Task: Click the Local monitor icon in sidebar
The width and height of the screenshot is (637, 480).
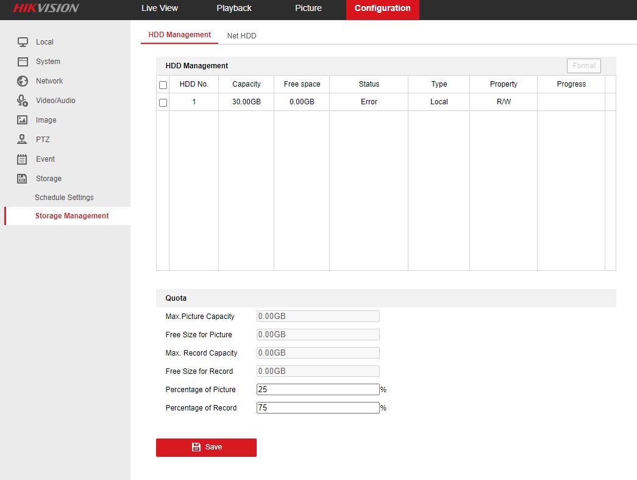Action: point(23,42)
